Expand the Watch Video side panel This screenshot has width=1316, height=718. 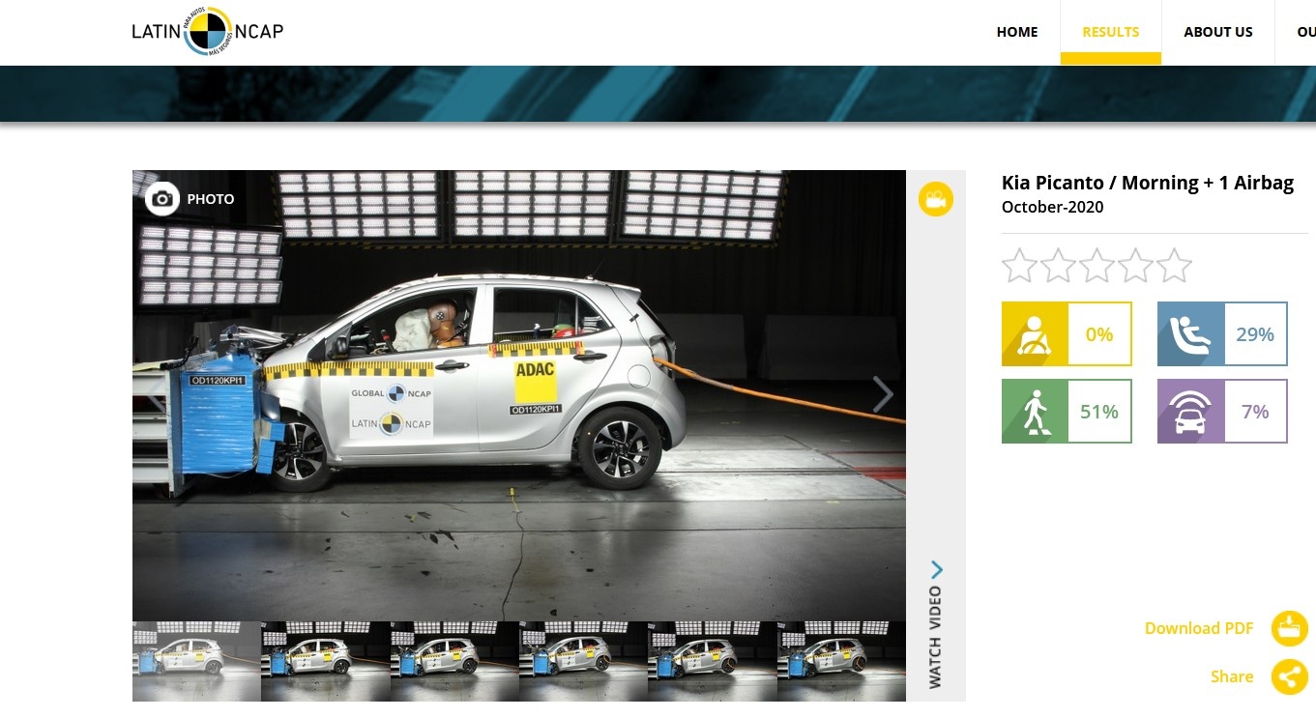coord(935,623)
